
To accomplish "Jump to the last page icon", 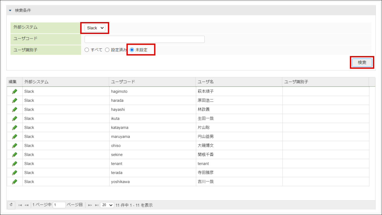I will pyautogui.click(x=96, y=205).
